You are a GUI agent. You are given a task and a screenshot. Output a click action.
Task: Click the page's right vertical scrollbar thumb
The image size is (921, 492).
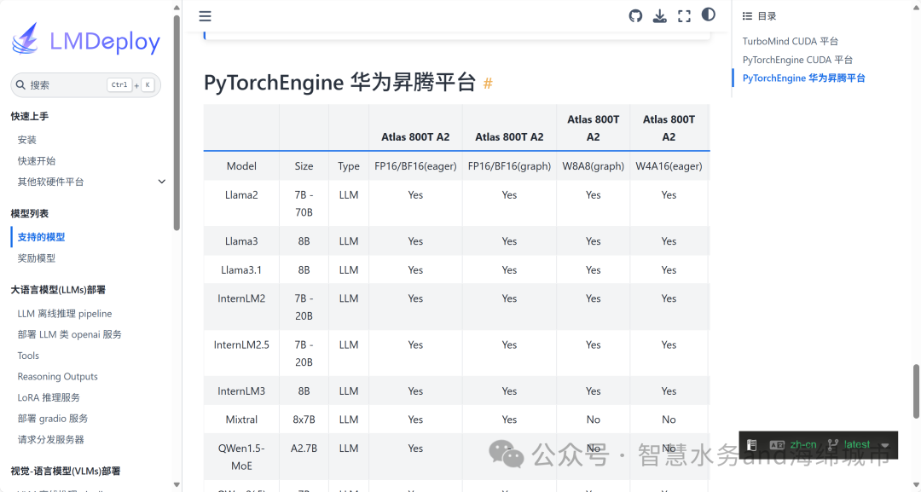916,391
